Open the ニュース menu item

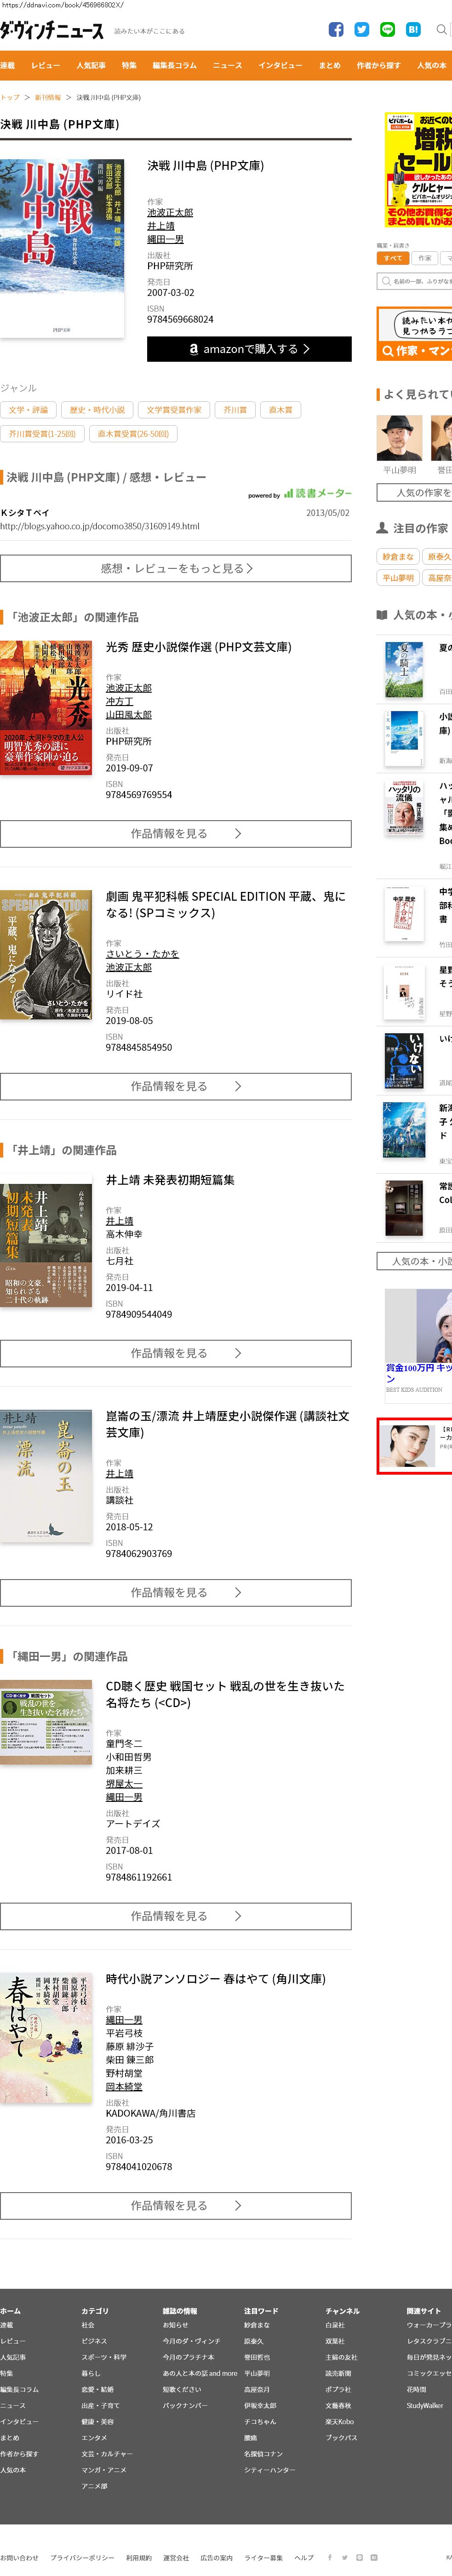tap(227, 65)
